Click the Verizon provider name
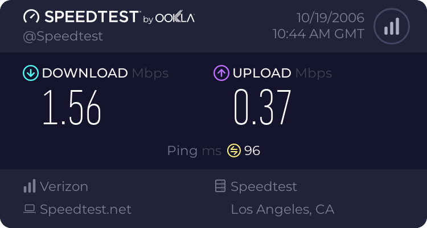427x228 pixels. [64, 186]
